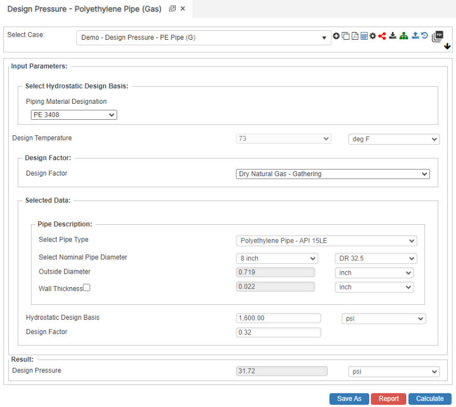Image resolution: width=456 pixels, height=407 pixels.
Task: Pop out the tab into new window
Action: 172,9
